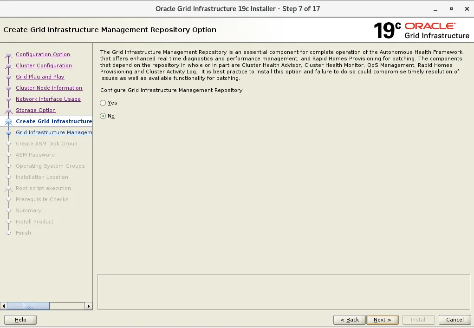Select the step icon beside Create ASM Disk Group
Viewport: 474px width, 328px height.
(x=8, y=144)
